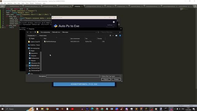Open the Selection menu in Sublime Text
197x111 pixels.
[x=10, y=3]
